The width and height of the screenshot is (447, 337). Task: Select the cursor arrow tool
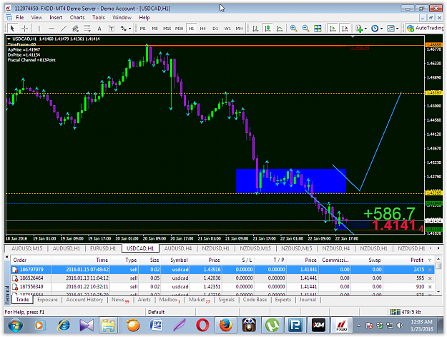(x=12, y=28)
